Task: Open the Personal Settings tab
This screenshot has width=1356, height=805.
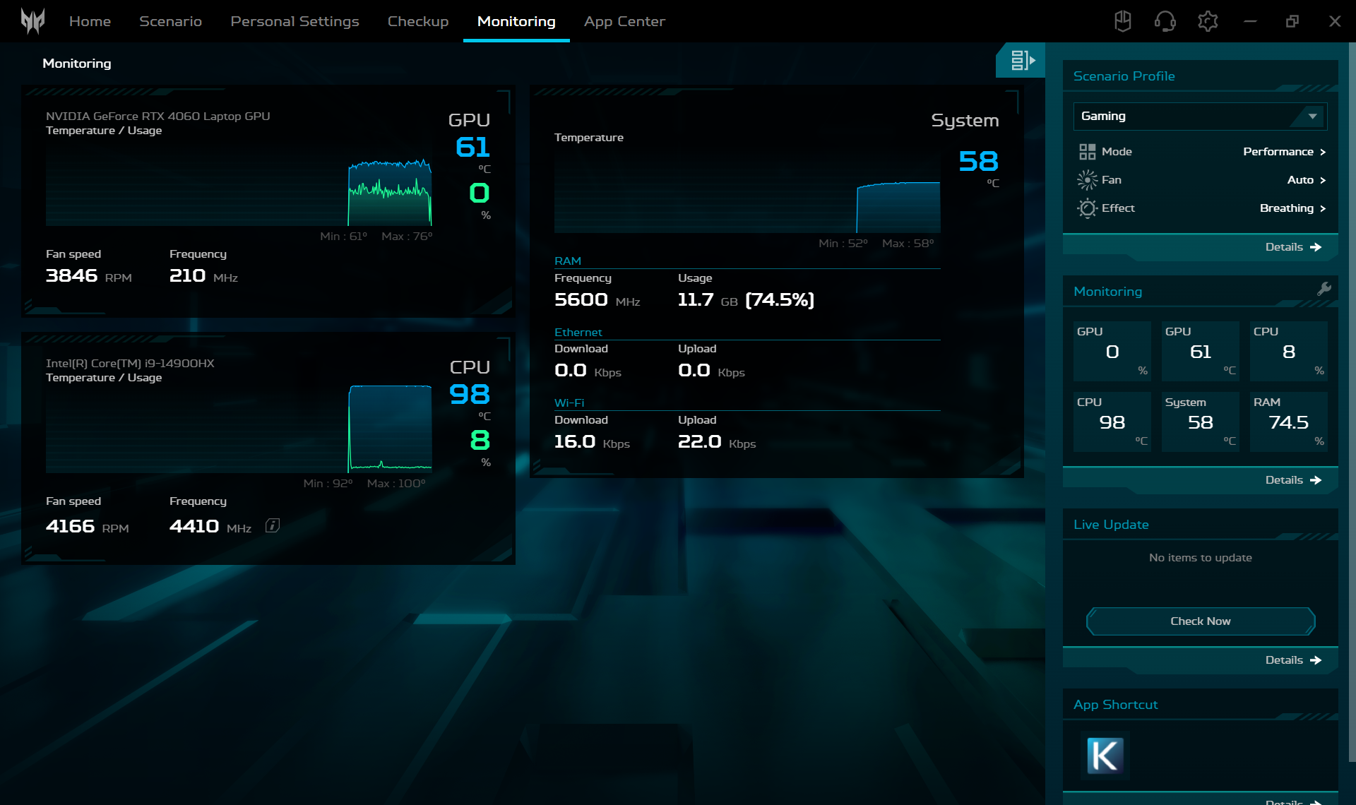Action: [295, 21]
